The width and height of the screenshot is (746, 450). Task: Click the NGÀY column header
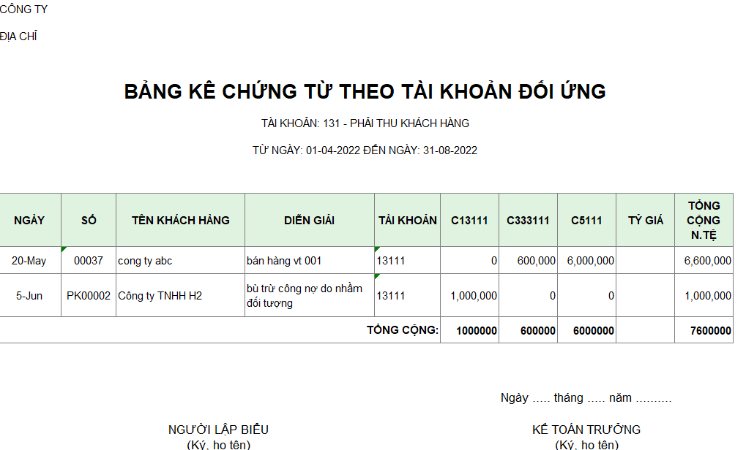point(29,221)
